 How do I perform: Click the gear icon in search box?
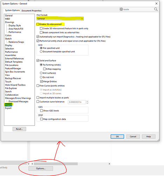(122, 9)
